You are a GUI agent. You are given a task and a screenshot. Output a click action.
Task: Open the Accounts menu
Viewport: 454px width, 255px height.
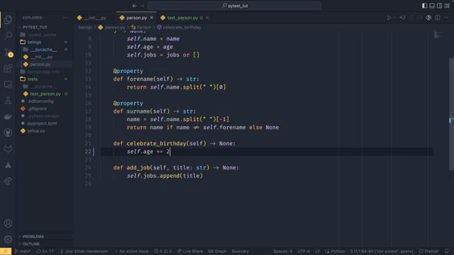[x=8, y=223]
